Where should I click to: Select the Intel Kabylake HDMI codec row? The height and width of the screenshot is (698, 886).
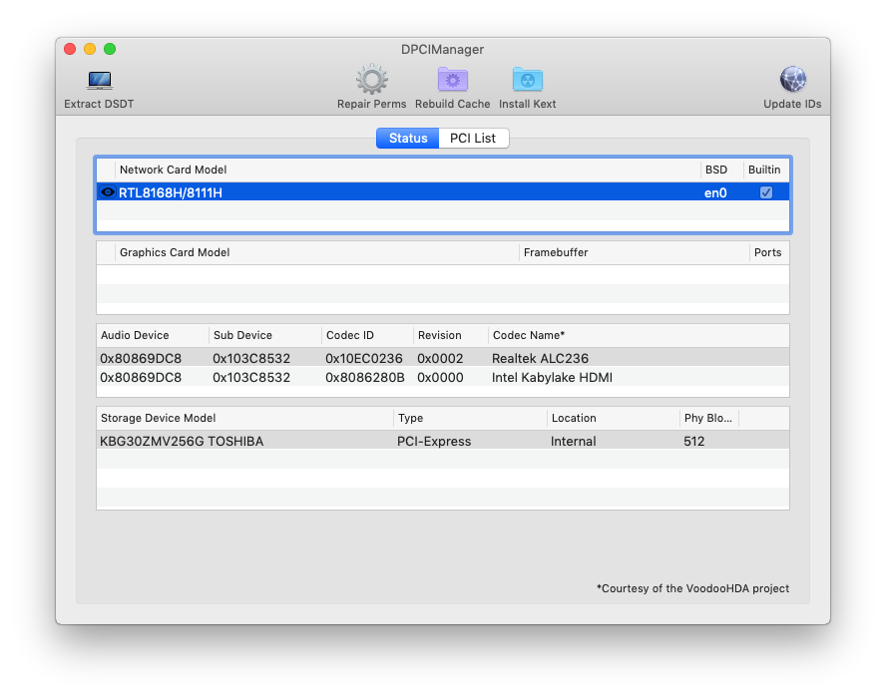click(443, 377)
